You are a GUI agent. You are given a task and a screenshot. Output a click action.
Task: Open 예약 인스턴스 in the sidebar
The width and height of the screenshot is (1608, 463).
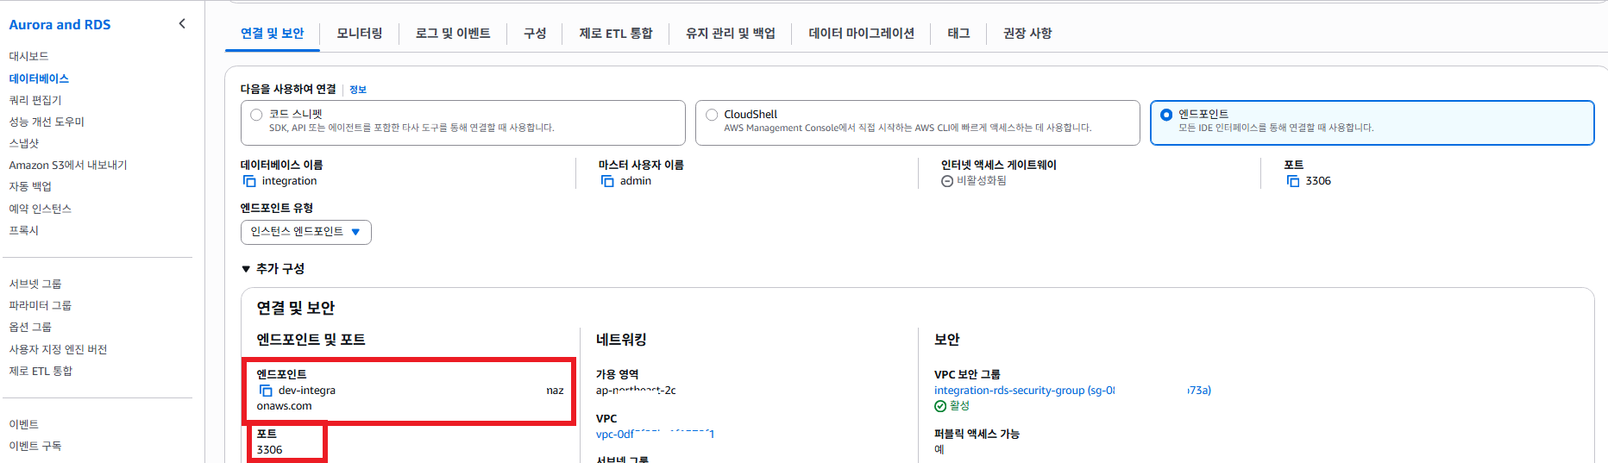pos(41,209)
